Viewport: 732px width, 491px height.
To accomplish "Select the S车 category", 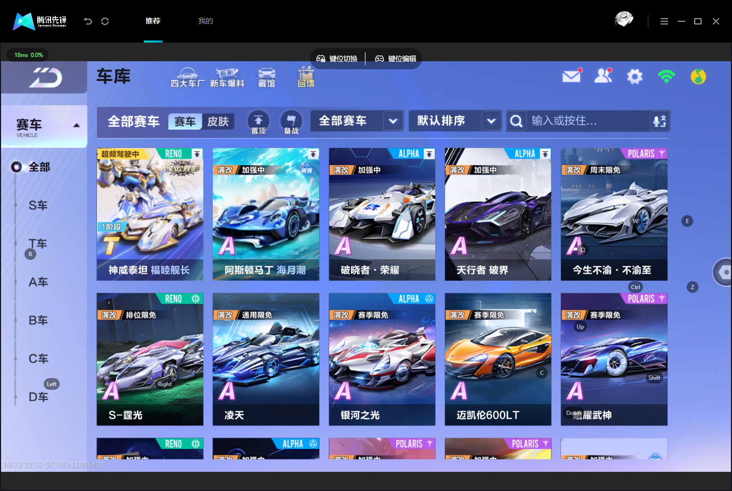I will (38, 206).
